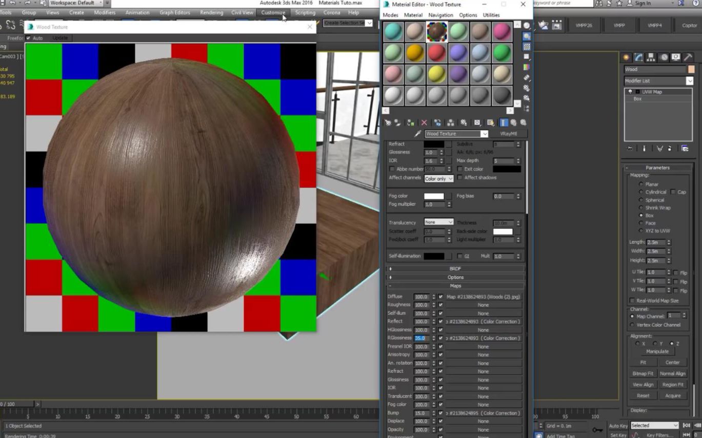Collapse the Parameters rollout
Viewport: 702px width, 438px height.
657,168
